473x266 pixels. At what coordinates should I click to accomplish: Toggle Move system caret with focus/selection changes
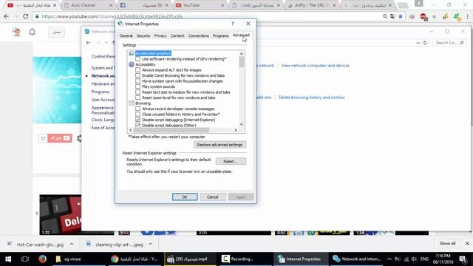[x=138, y=81]
